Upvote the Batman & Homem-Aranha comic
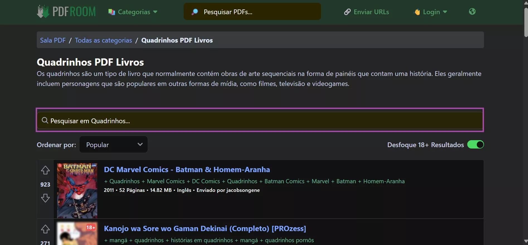 45,170
